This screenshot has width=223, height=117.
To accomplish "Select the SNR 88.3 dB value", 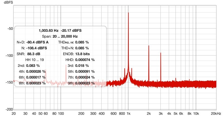I will (33, 54).
